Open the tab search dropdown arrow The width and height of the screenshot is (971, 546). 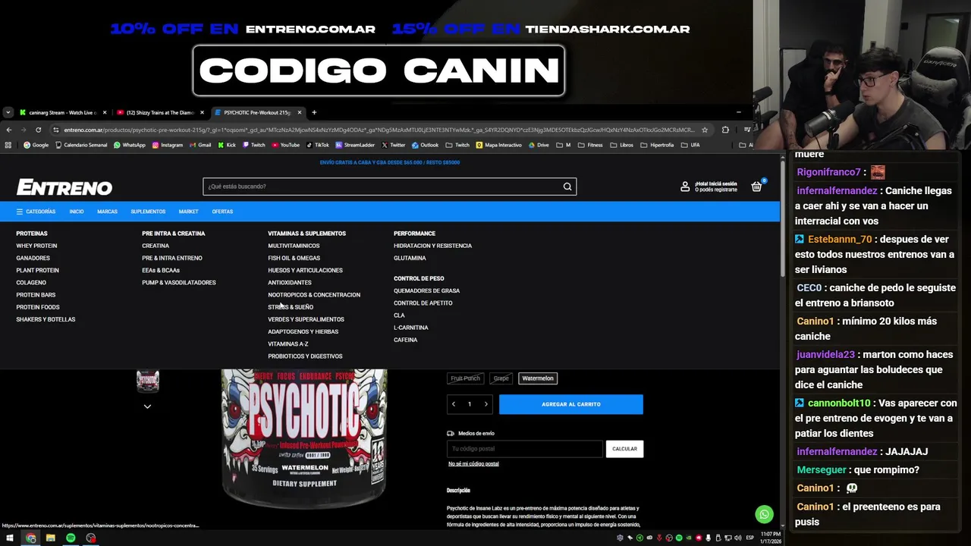8,112
